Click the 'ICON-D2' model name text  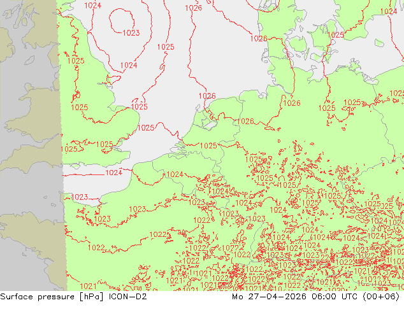[128, 297]
